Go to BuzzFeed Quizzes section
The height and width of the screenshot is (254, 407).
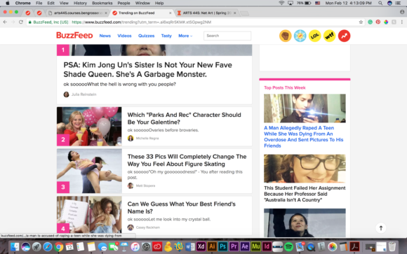click(146, 36)
